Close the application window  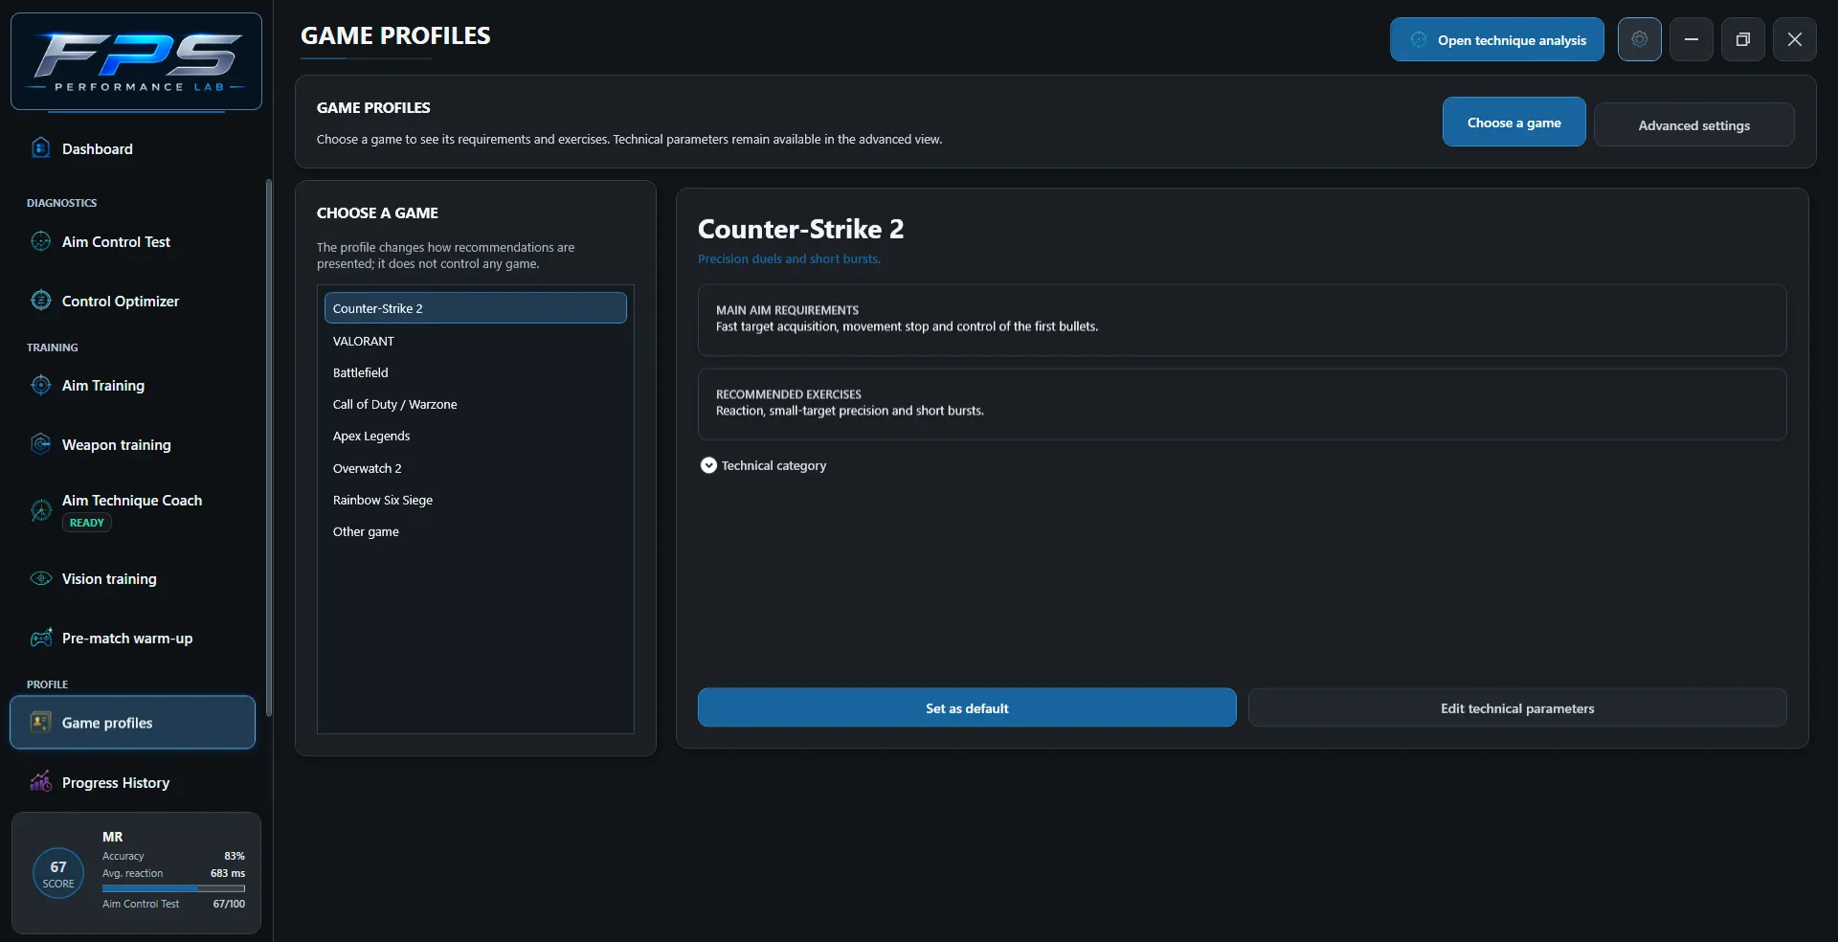tap(1795, 39)
